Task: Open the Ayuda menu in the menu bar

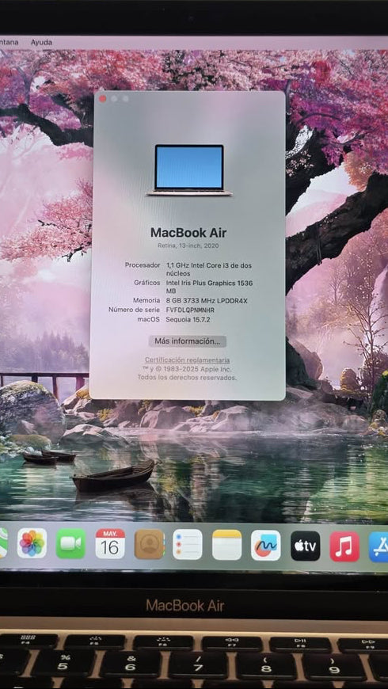Action: click(41, 43)
